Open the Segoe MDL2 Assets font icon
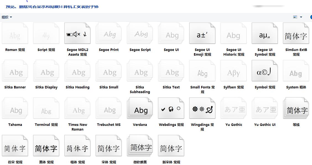This screenshot has height=165, width=312. click(x=77, y=33)
